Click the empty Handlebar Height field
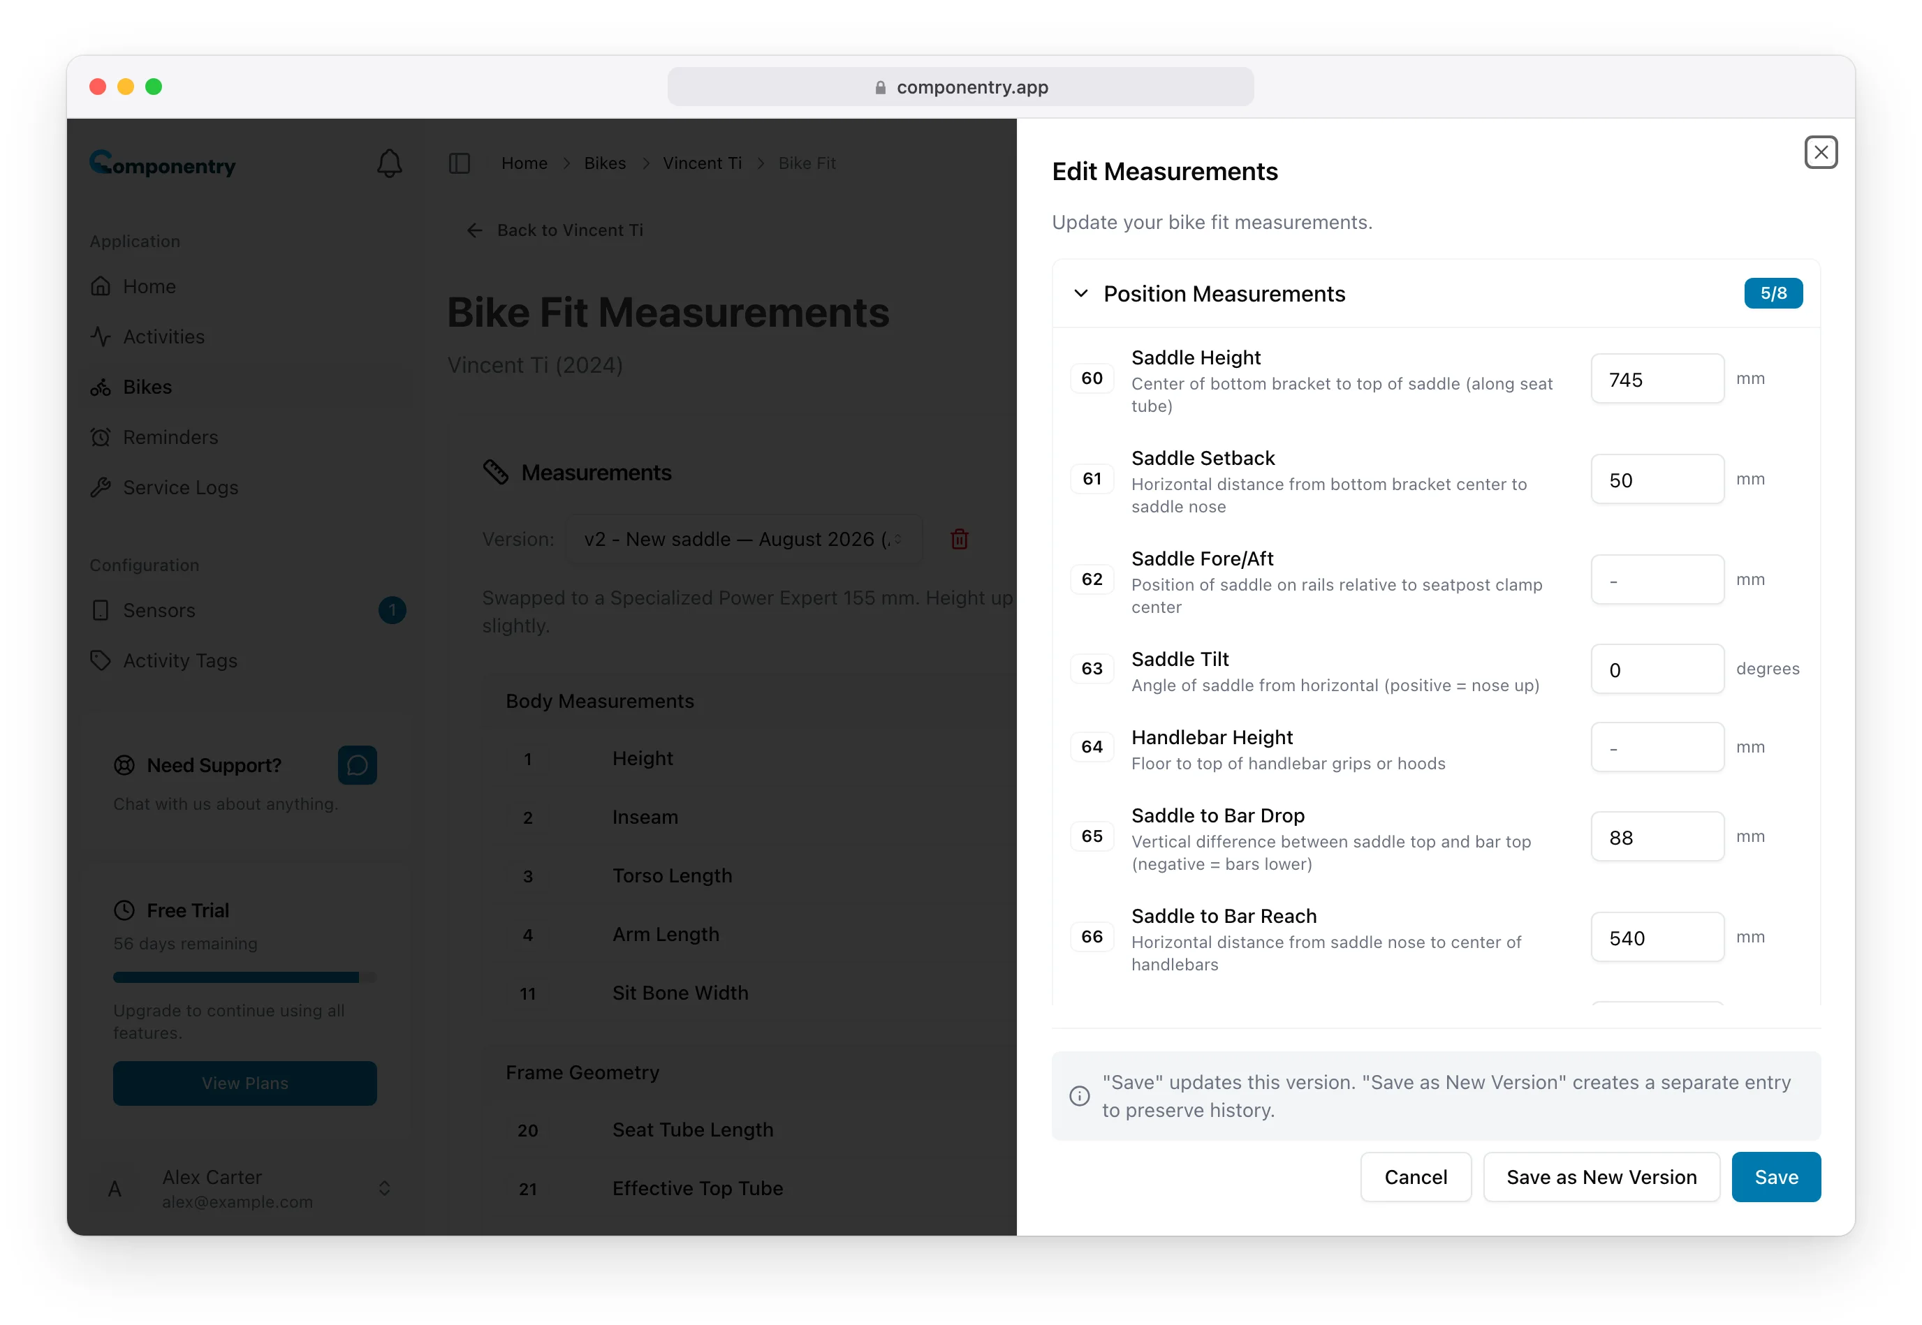Viewport: 1922px width, 1325px height. click(x=1657, y=747)
